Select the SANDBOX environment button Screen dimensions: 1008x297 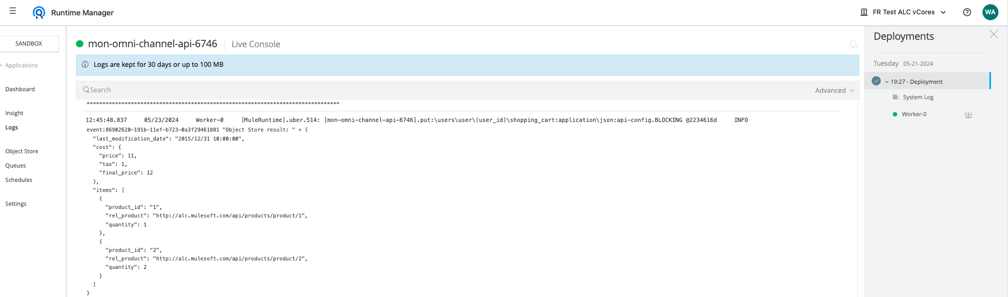pyautogui.click(x=29, y=43)
